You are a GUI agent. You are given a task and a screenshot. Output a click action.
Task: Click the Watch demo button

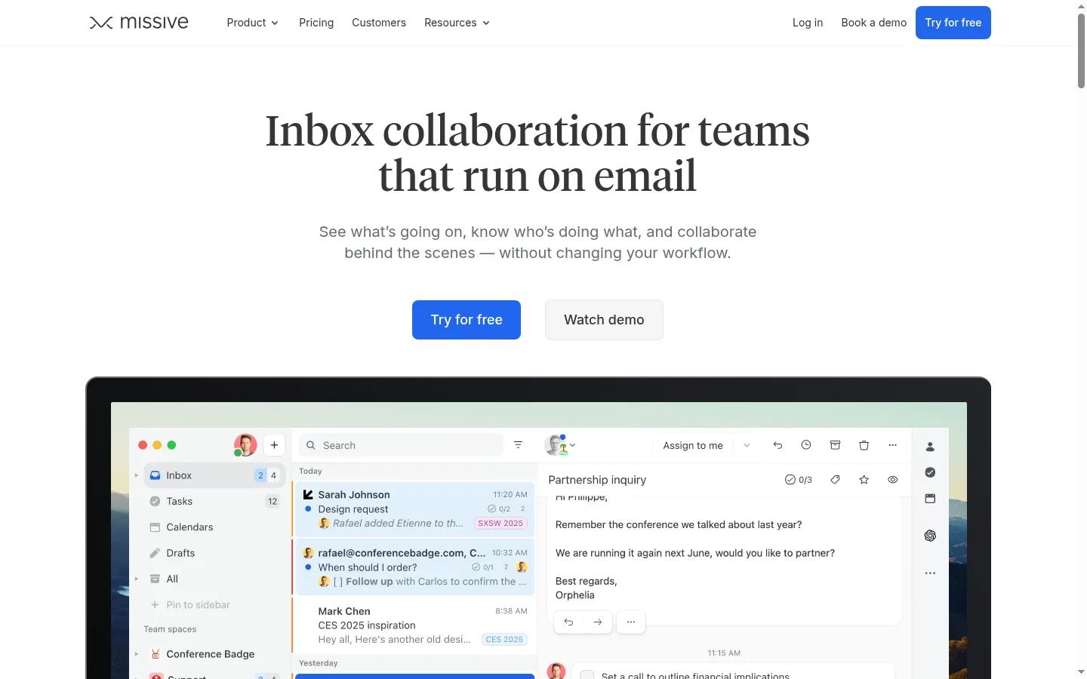point(604,320)
